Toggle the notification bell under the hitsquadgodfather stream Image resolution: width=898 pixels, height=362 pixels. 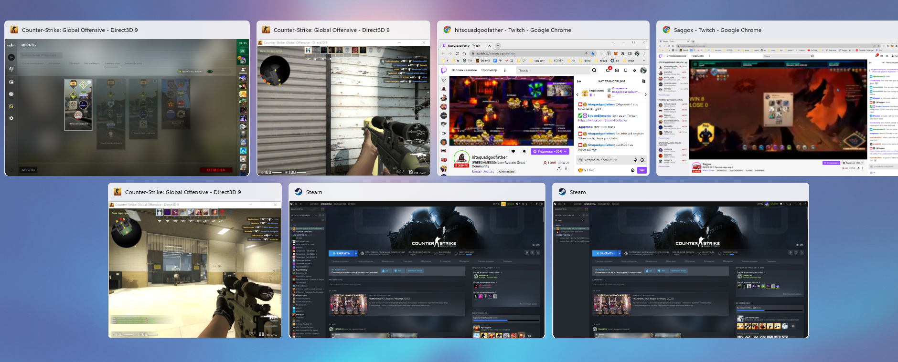coord(524,151)
